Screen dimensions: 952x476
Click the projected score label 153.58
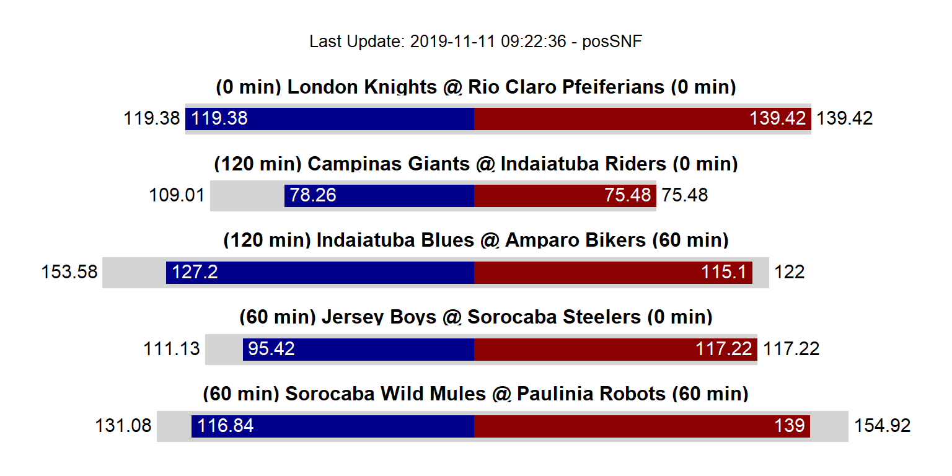pos(69,272)
